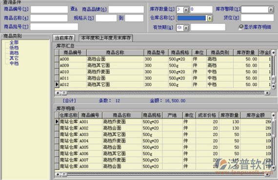Click the 商品类别 column header
This screenshot has width=278, height=180.
tap(220, 53)
